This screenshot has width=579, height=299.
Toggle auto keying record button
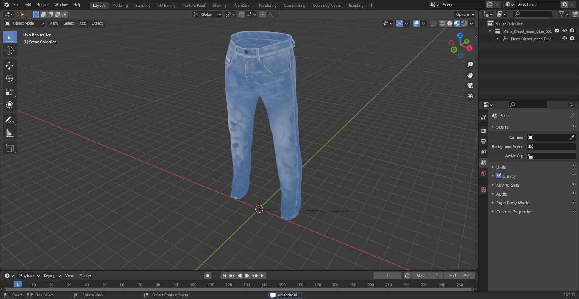point(208,276)
